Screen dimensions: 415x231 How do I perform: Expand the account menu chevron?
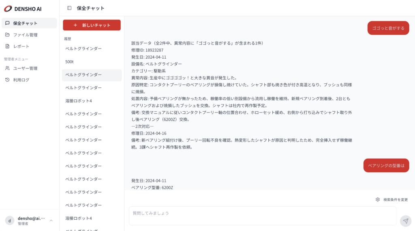click(x=51, y=220)
